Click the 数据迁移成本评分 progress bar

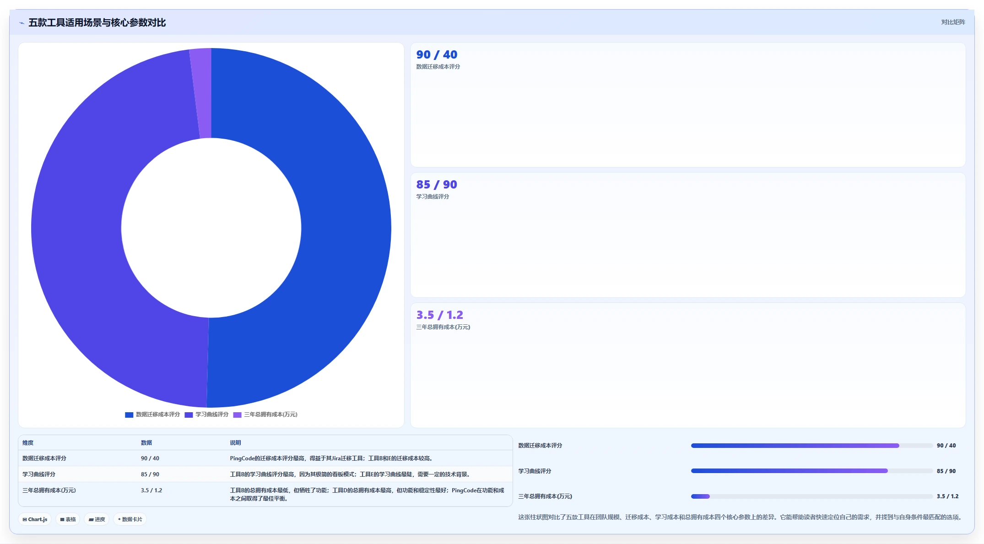click(x=811, y=446)
